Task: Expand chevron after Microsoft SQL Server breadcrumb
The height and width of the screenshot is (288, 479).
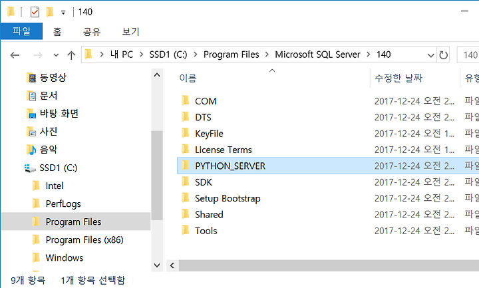Action: point(369,55)
